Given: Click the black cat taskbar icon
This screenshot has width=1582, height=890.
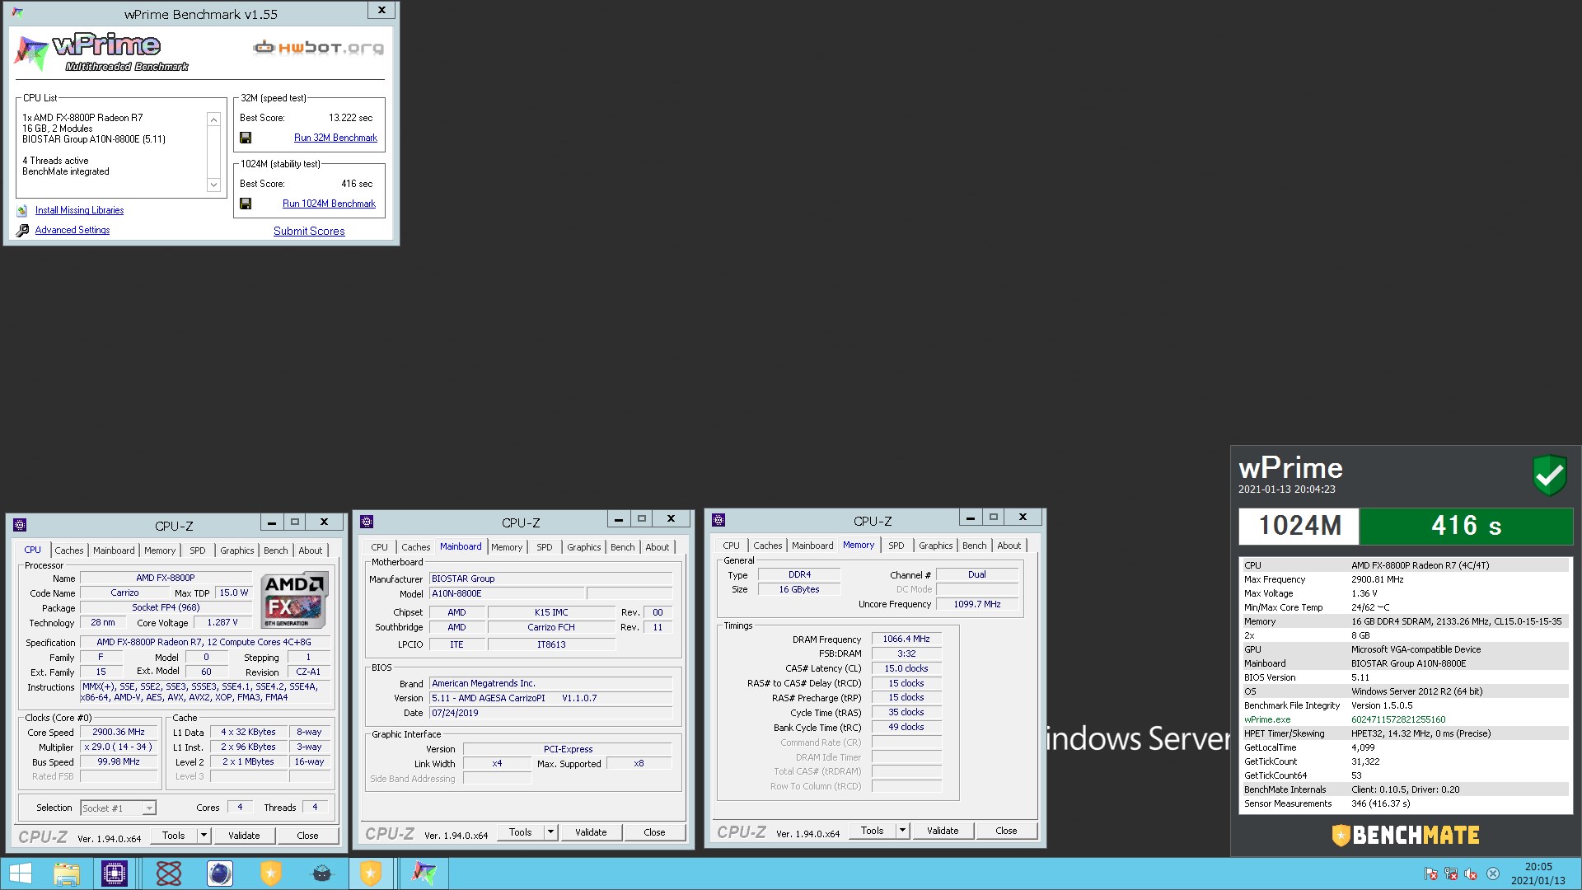Looking at the screenshot, I should 322,874.
